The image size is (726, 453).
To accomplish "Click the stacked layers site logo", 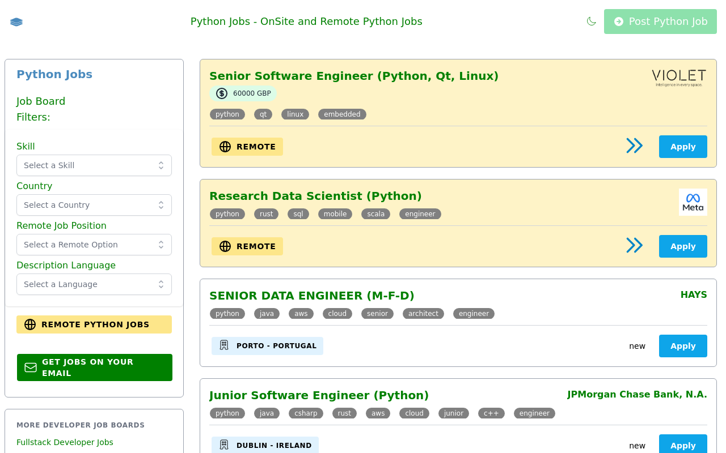I will tap(16, 22).
